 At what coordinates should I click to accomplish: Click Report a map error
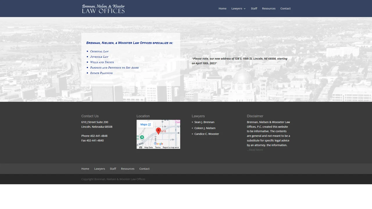coord(171,147)
